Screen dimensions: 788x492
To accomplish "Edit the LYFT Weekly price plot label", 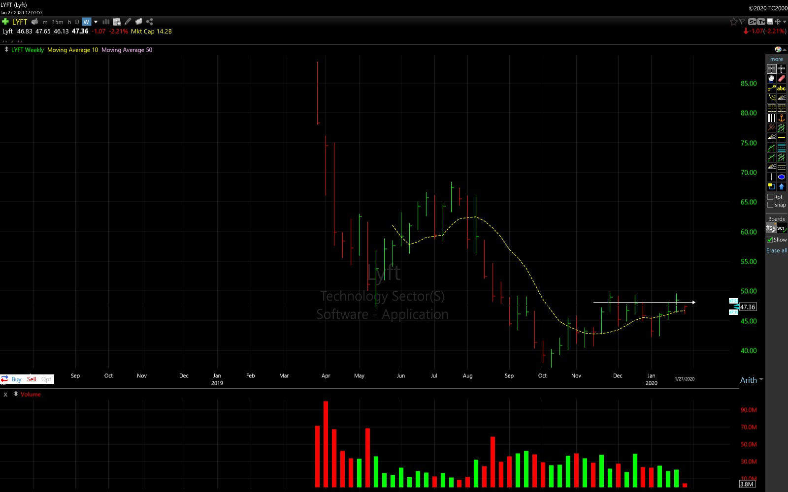I will click(x=28, y=50).
